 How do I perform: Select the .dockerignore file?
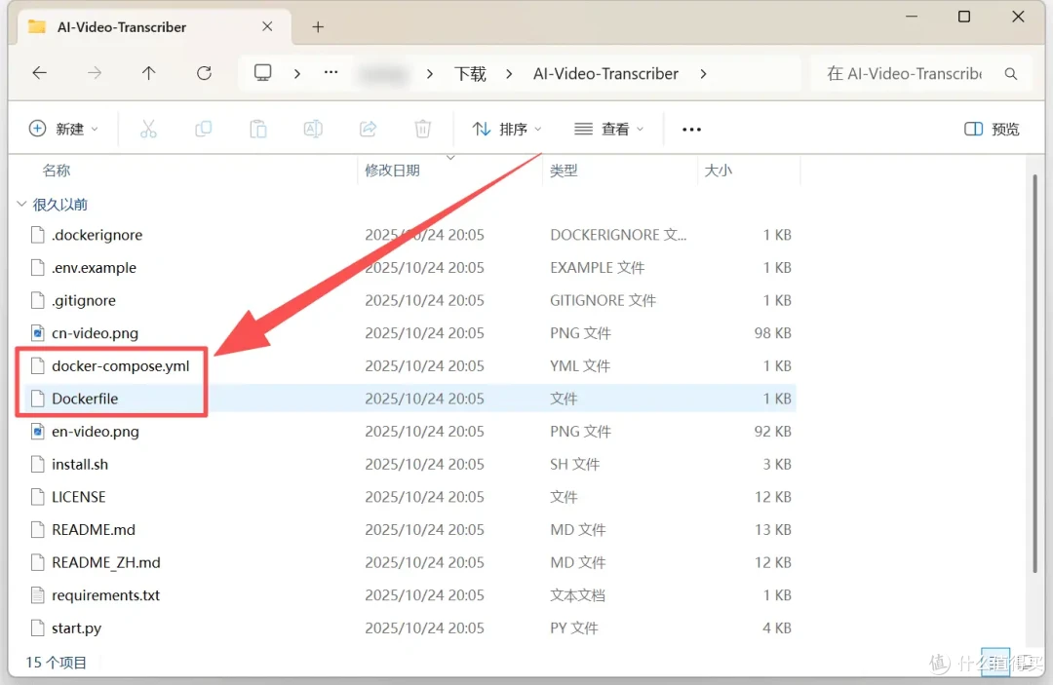(97, 235)
